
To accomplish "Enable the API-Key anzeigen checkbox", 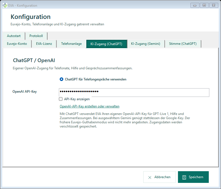I will 61,99.
